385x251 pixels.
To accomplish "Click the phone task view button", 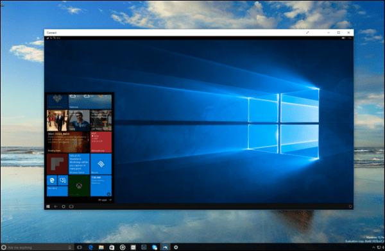I will [x=71, y=206].
